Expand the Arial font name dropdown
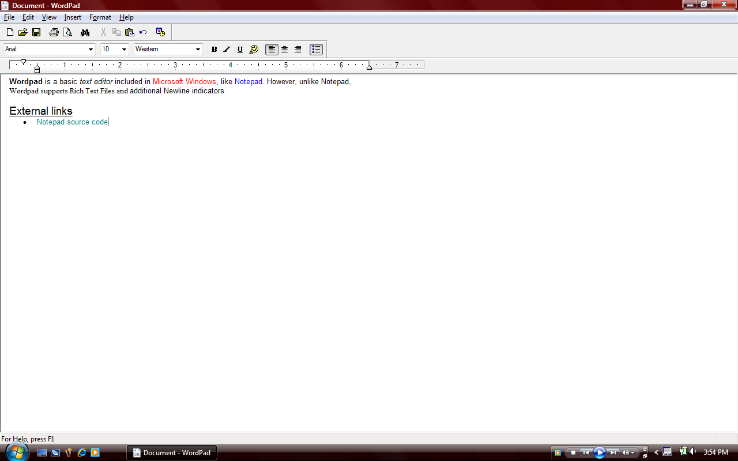The width and height of the screenshot is (738, 461). click(91, 50)
